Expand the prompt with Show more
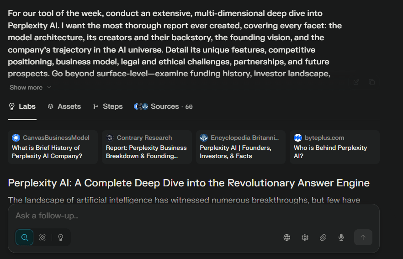403x259 pixels. [31, 87]
